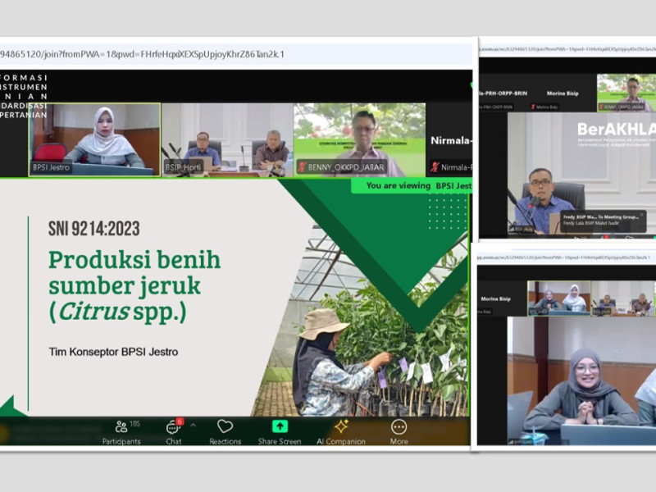Viewport: 656px width, 492px height.
Task: Select the BSIP_Horti video tile
Action: [x=227, y=139]
